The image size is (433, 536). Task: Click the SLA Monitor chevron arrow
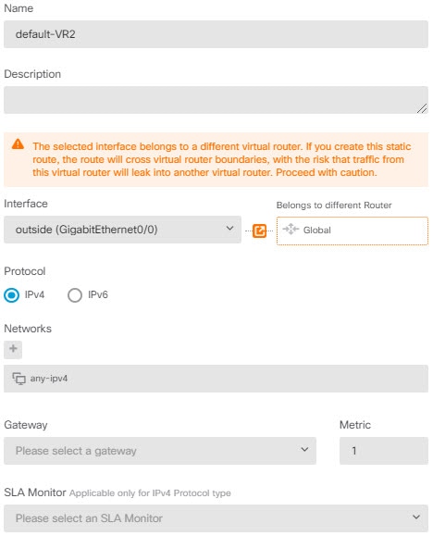click(416, 517)
